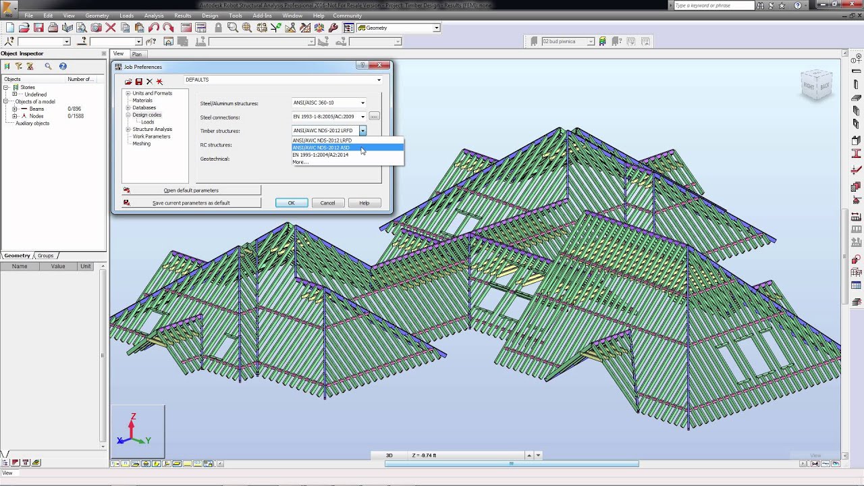Screen dimensions: 864x486
Task: Open the Results menu
Action: tap(182, 16)
